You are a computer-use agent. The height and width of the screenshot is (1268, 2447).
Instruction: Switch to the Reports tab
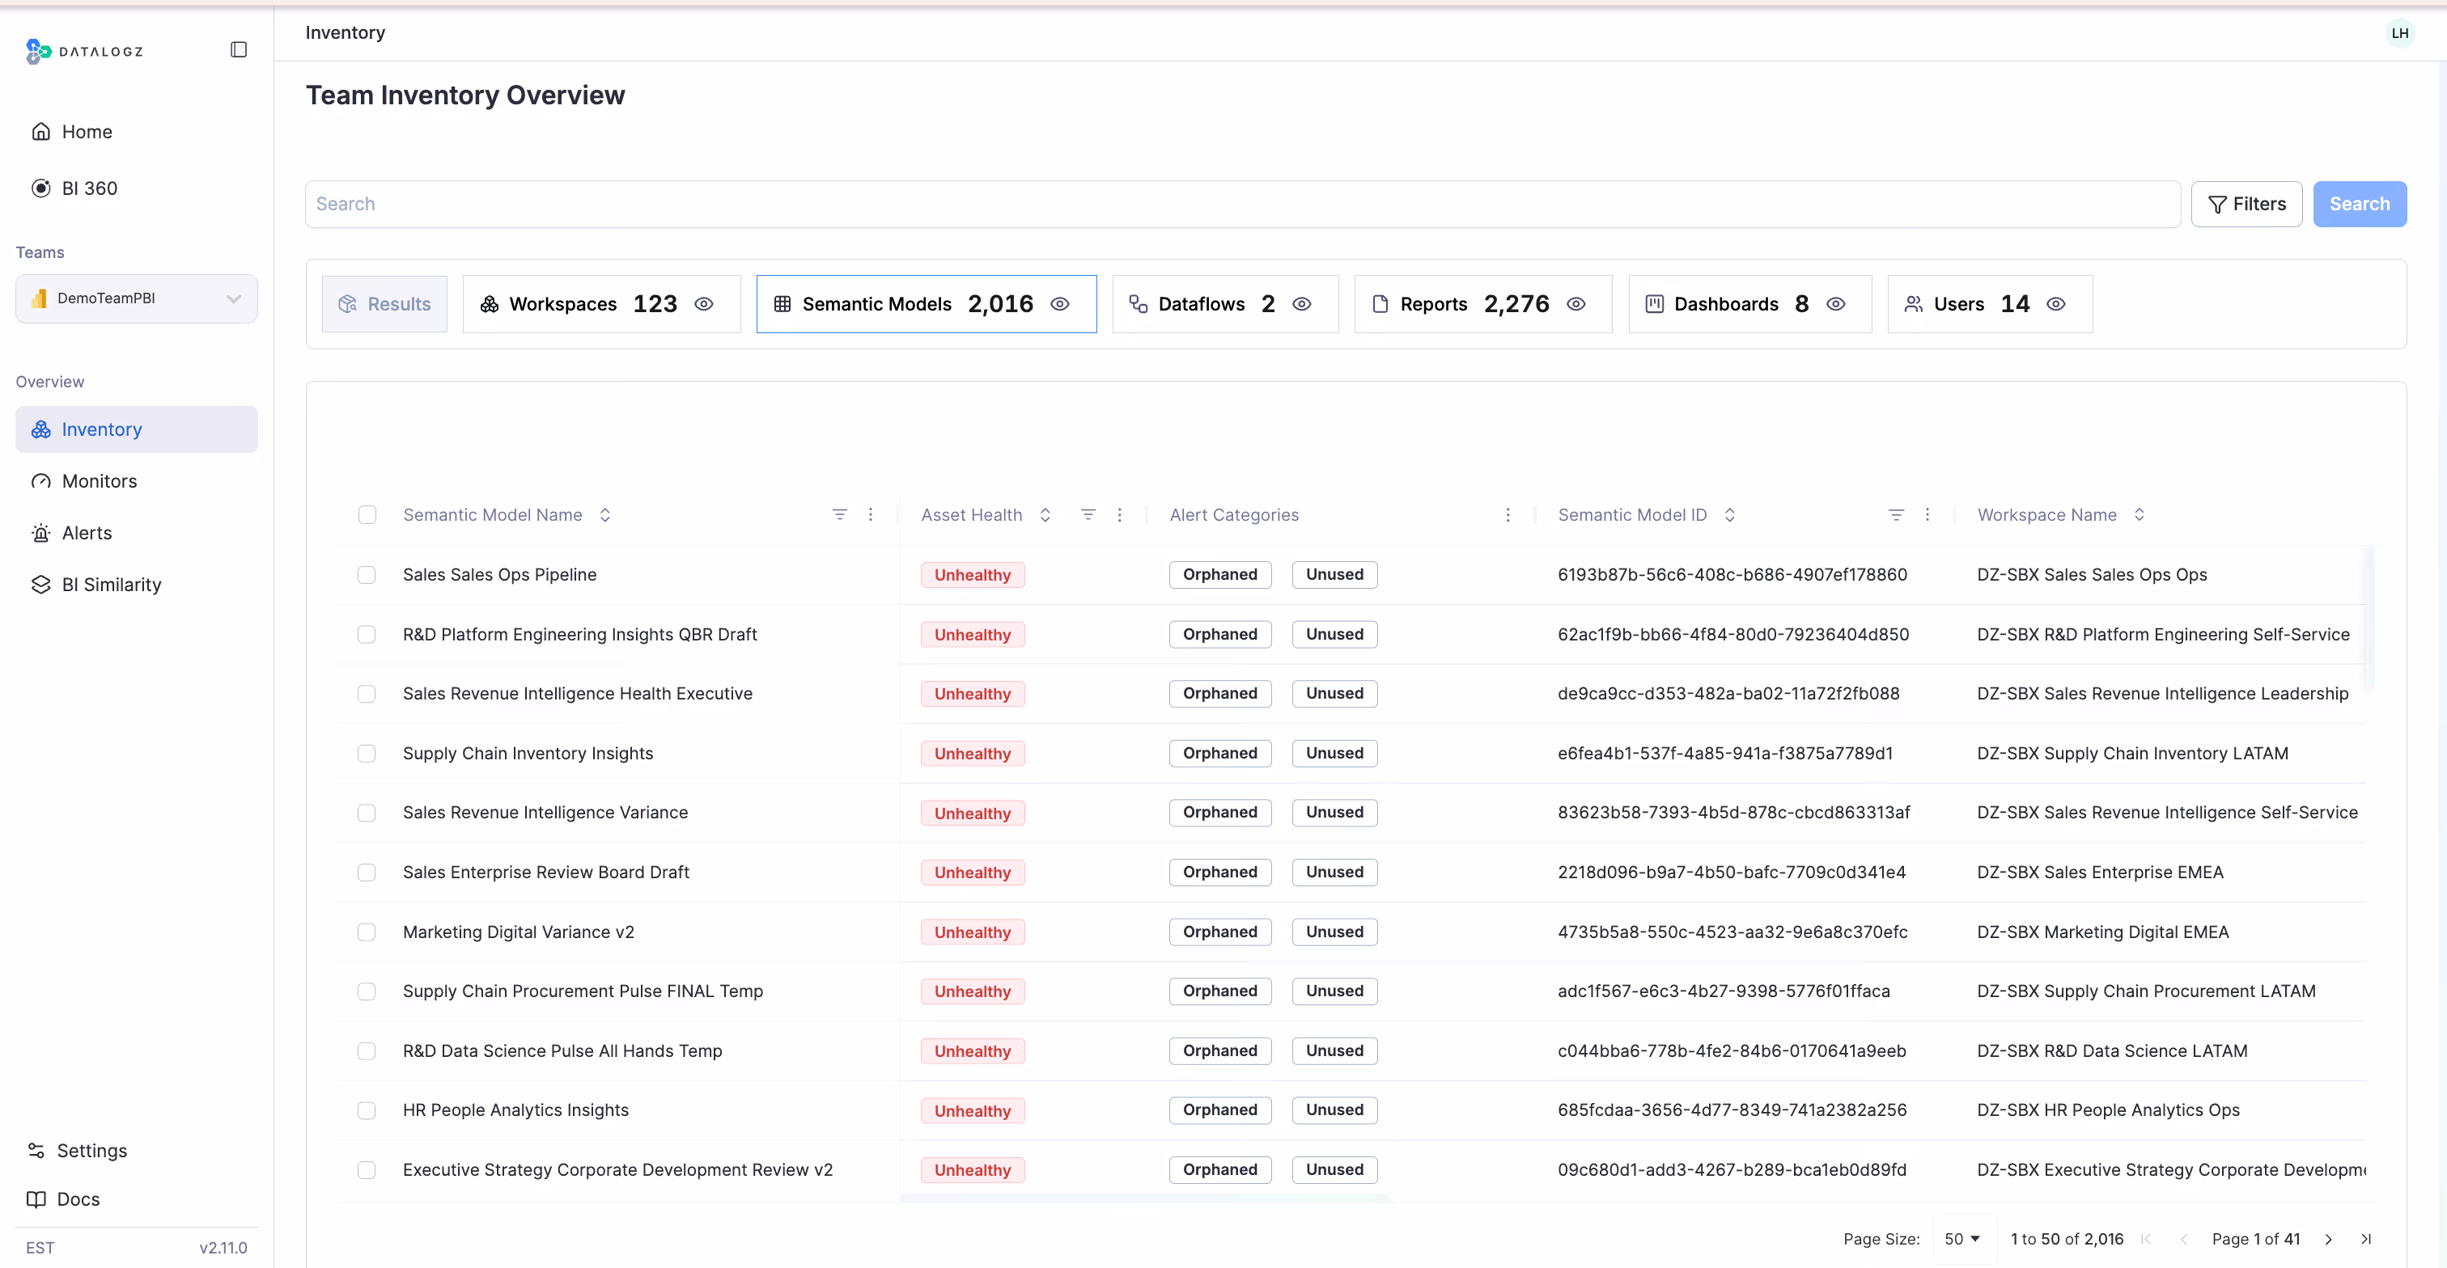[x=1484, y=304]
